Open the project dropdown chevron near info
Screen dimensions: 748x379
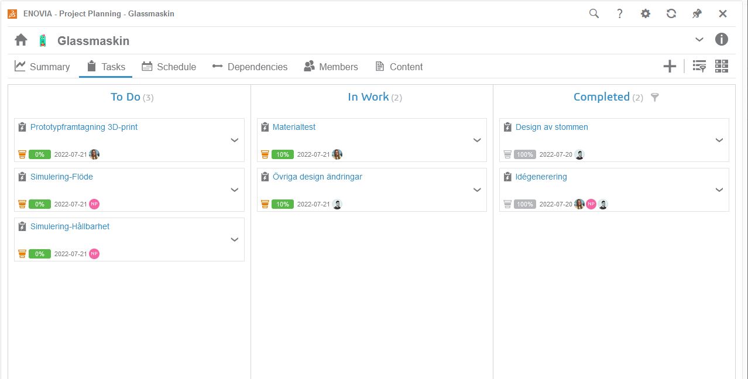(699, 39)
